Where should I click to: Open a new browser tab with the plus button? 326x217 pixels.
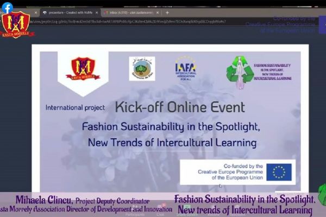[x=167, y=12]
